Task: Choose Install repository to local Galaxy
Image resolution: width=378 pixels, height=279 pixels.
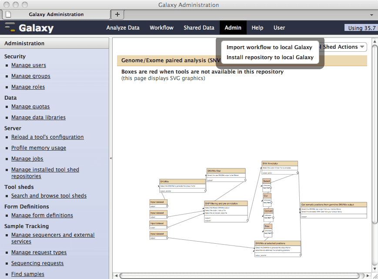Action: tap(270, 57)
